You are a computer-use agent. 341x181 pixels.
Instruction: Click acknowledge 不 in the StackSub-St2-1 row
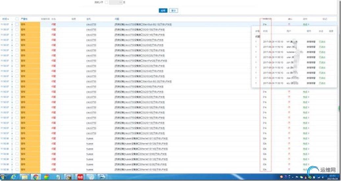289,24
